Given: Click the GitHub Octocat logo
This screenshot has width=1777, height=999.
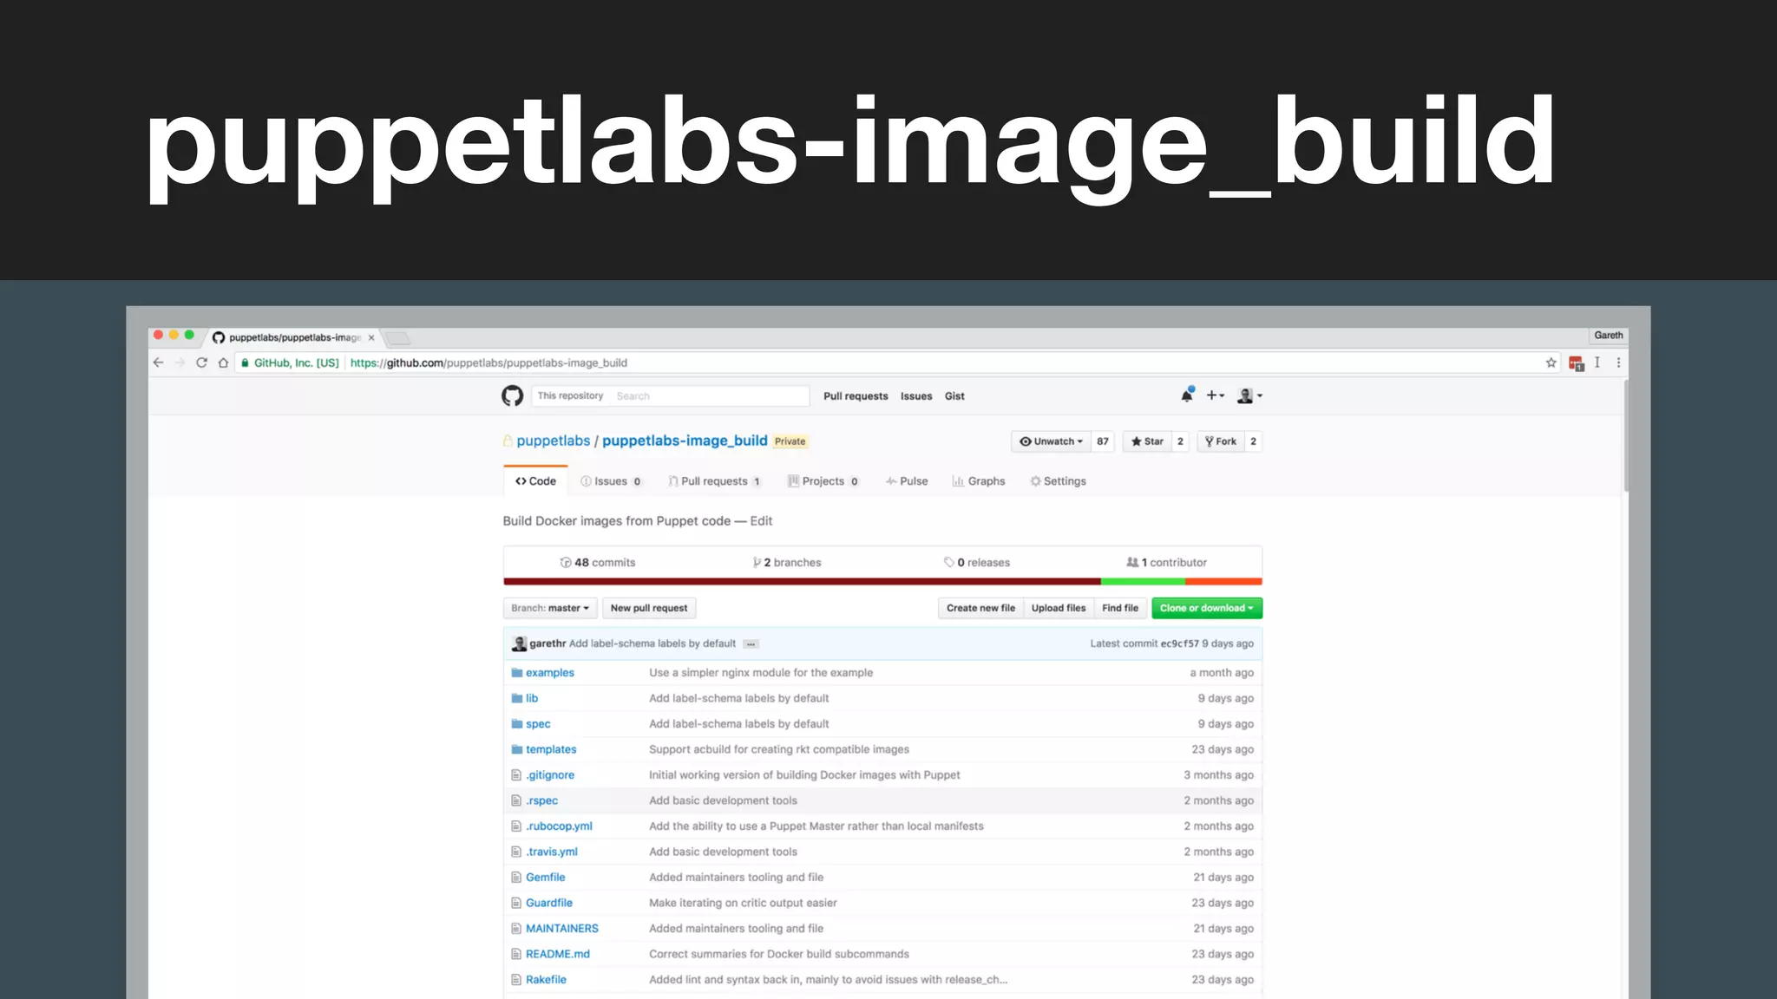Looking at the screenshot, I should (512, 396).
